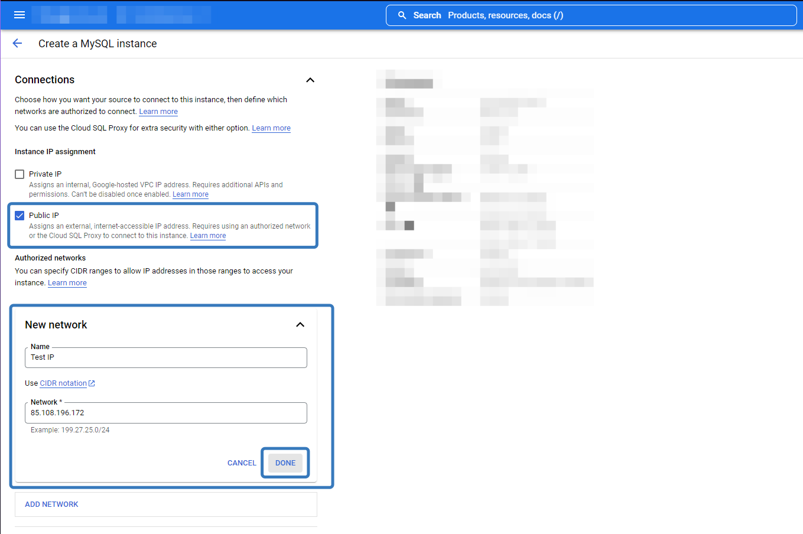Viewport: 803px width, 534px height.
Task: Click the DONE button
Action: (x=285, y=463)
